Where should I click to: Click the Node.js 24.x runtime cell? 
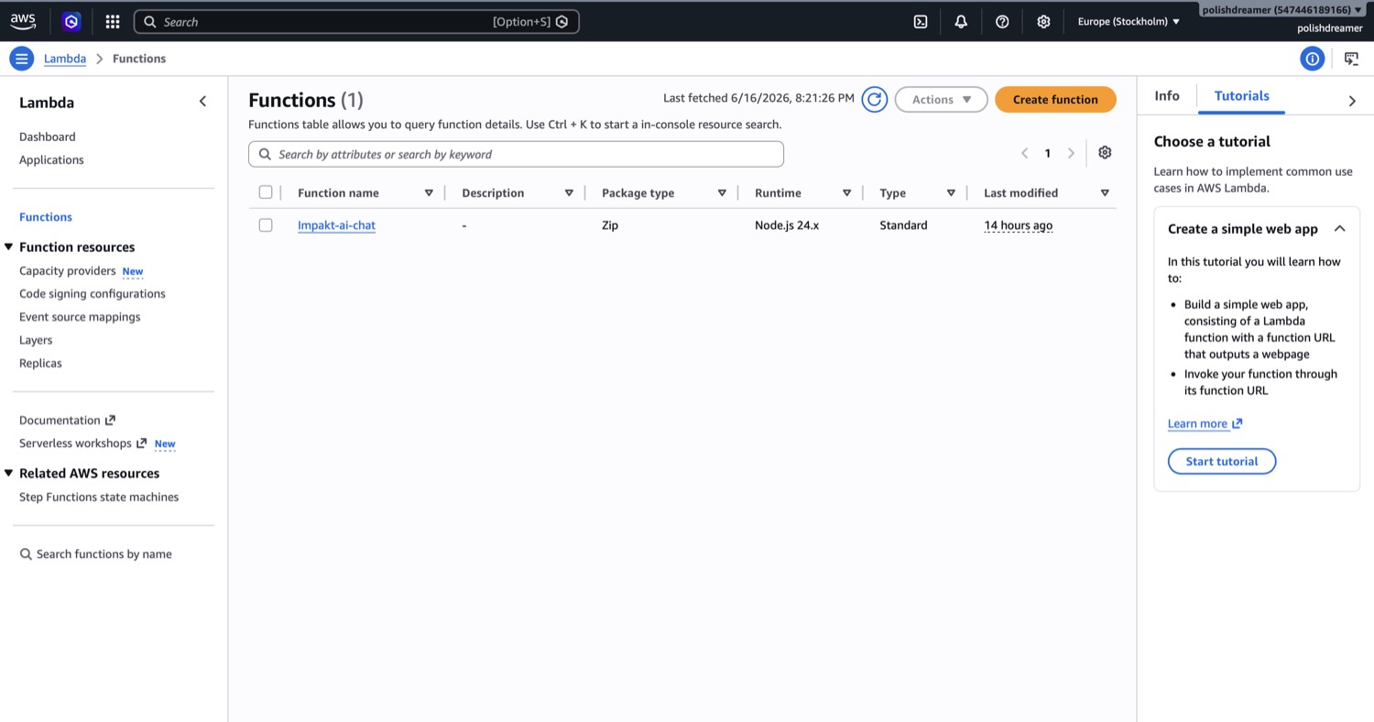point(787,225)
